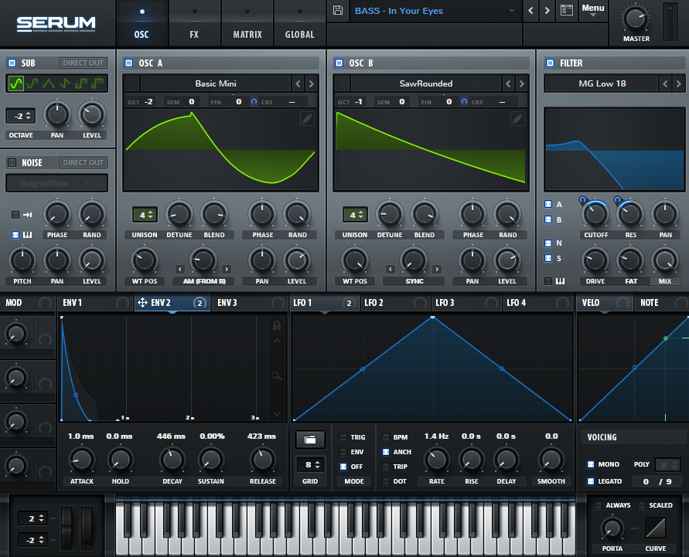Enable the LFO BPM sync checkbox
This screenshot has height=557, width=689.
pos(386,437)
